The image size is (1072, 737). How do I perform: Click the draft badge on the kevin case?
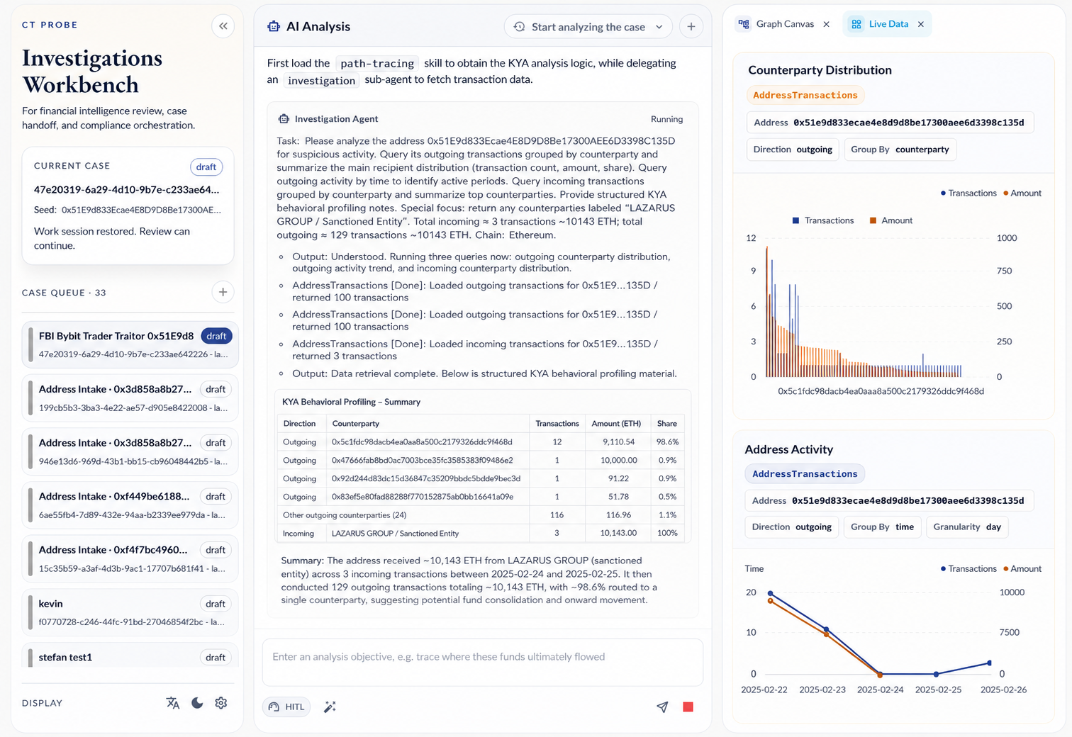(216, 604)
